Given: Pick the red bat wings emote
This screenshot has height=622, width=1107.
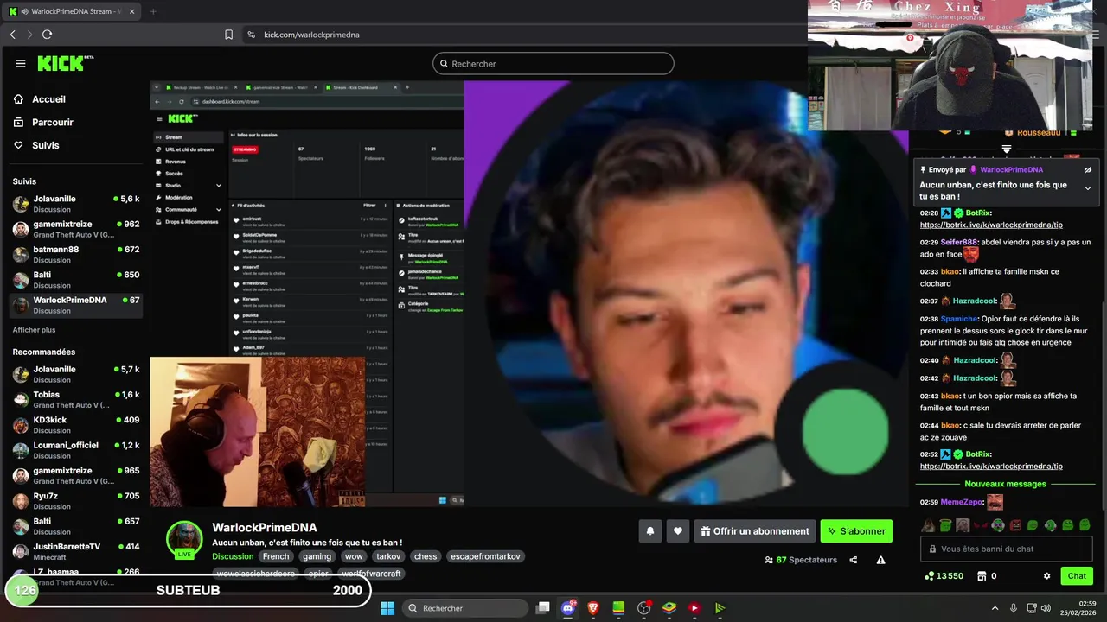Looking at the screenshot, I should click(x=980, y=525).
